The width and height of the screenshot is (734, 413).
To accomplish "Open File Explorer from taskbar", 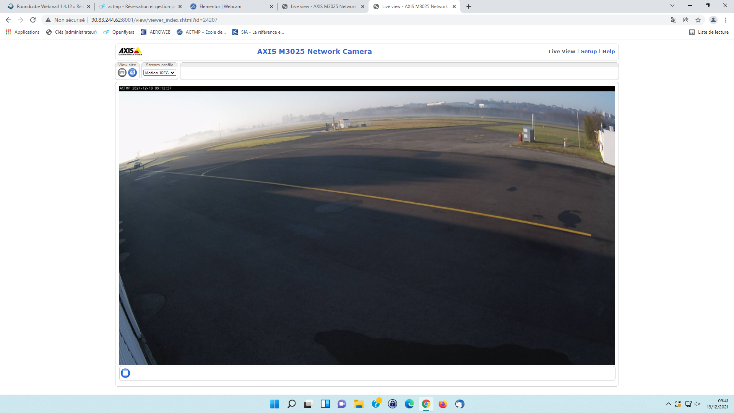I will pyautogui.click(x=359, y=404).
